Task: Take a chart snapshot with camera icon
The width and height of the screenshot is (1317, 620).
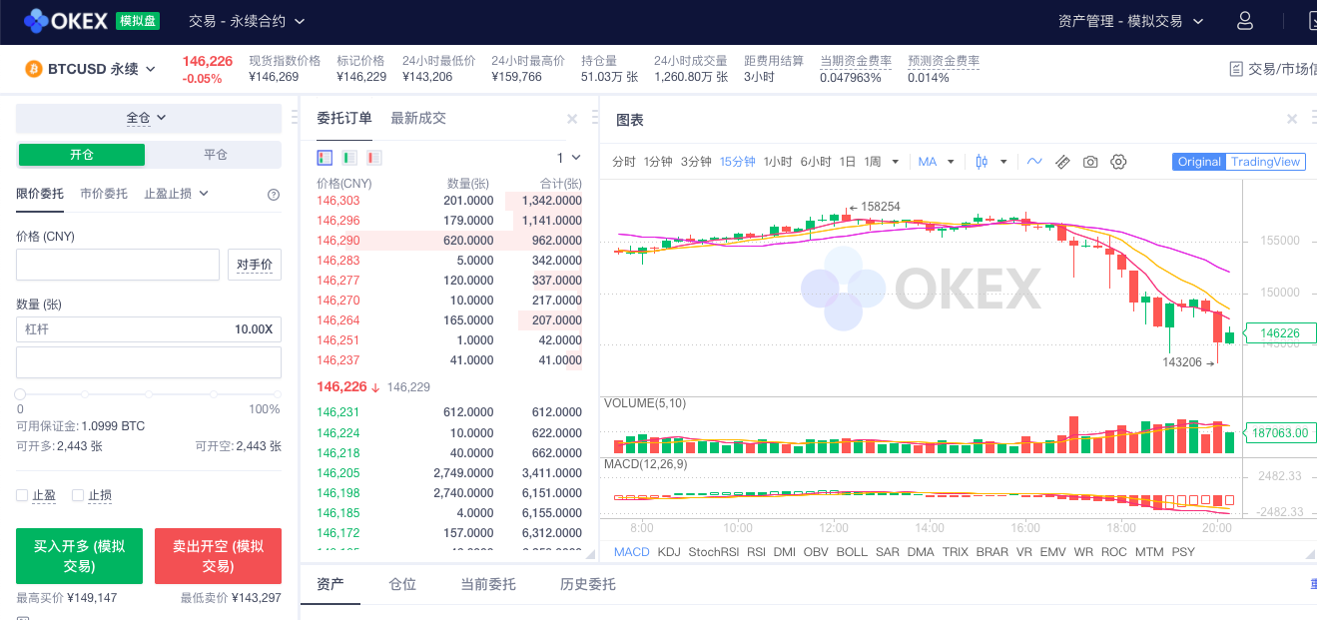Action: [1090, 162]
